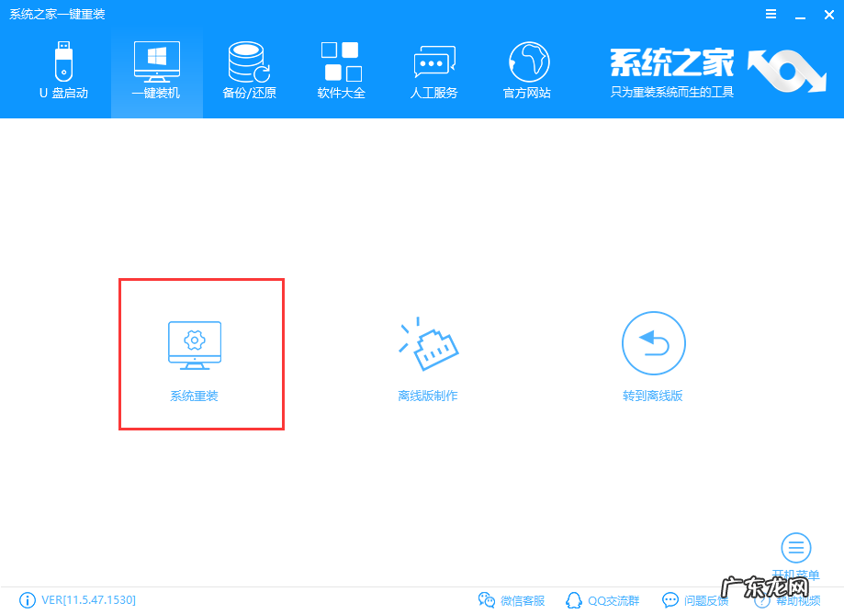Open the hamburger menu
The height and width of the screenshot is (614, 844).
[x=770, y=14]
